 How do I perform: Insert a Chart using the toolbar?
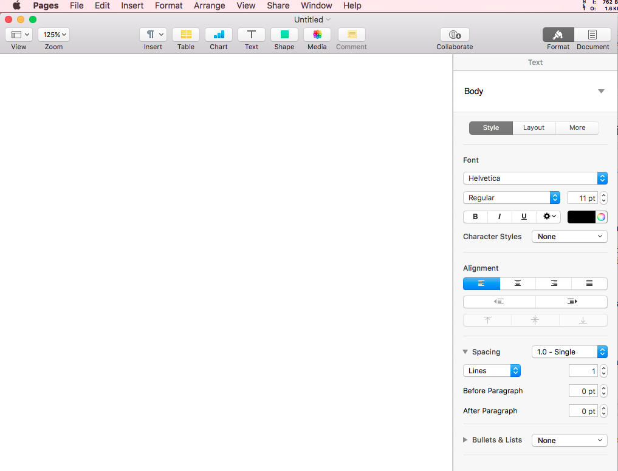tap(218, 34)
